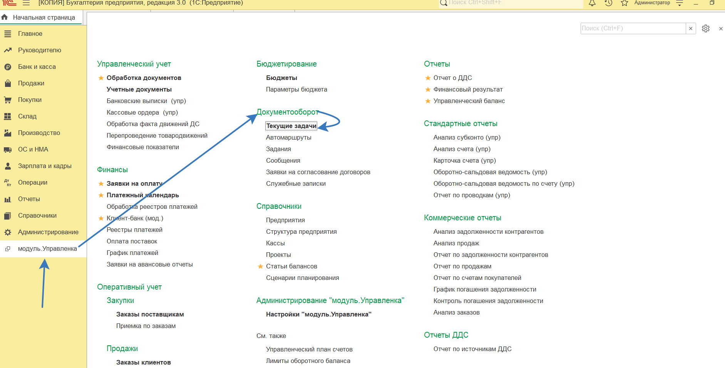The width and height of the screenshot is (725, 368).
Task: Open Настройки "модуль.Управленка"
Action: tap(319, 315)
